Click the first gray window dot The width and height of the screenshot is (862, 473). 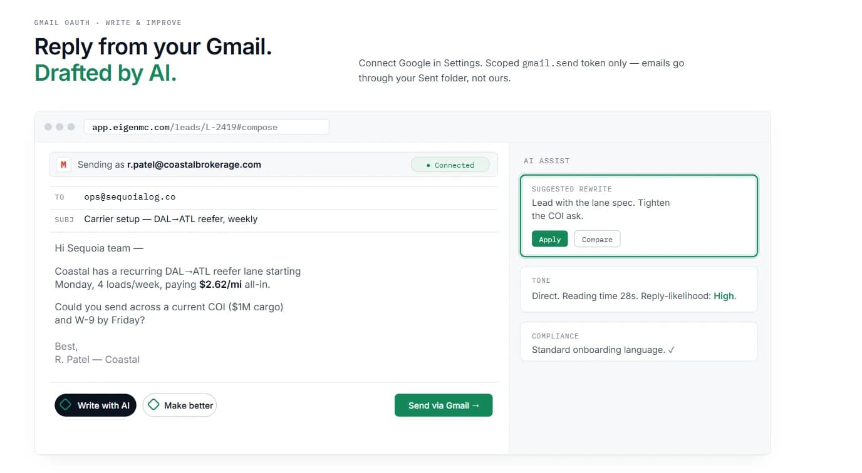(x=48, y=127)
